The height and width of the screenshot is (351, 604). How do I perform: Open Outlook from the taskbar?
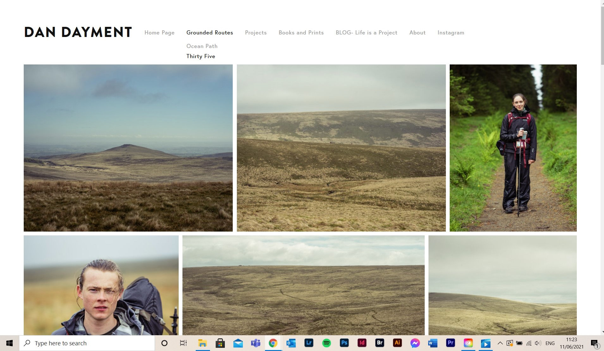291,343
